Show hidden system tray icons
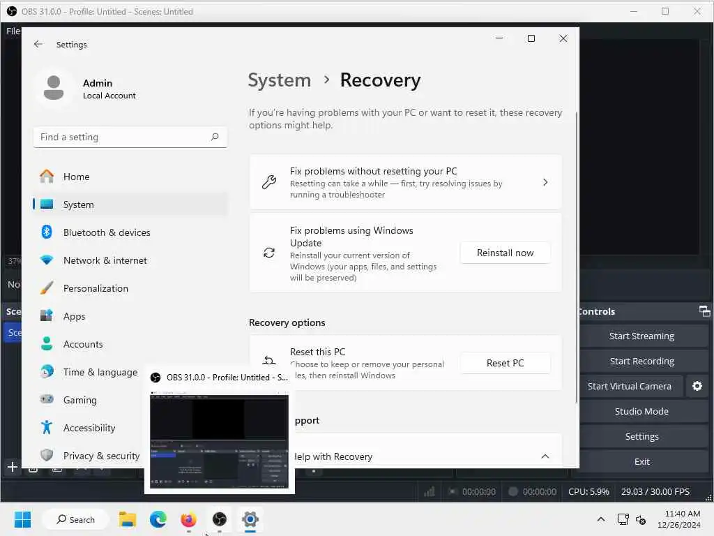 pyautogui.click(x=601, y=519)
